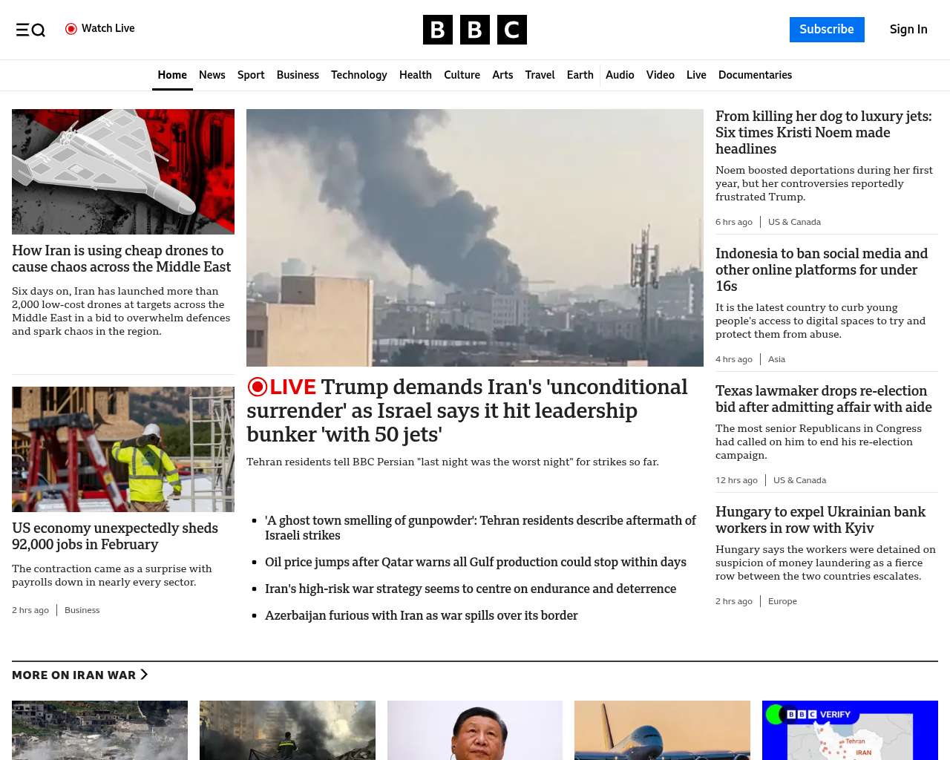Go to the Video section
The image size is (950, 760).
(661, 75)
